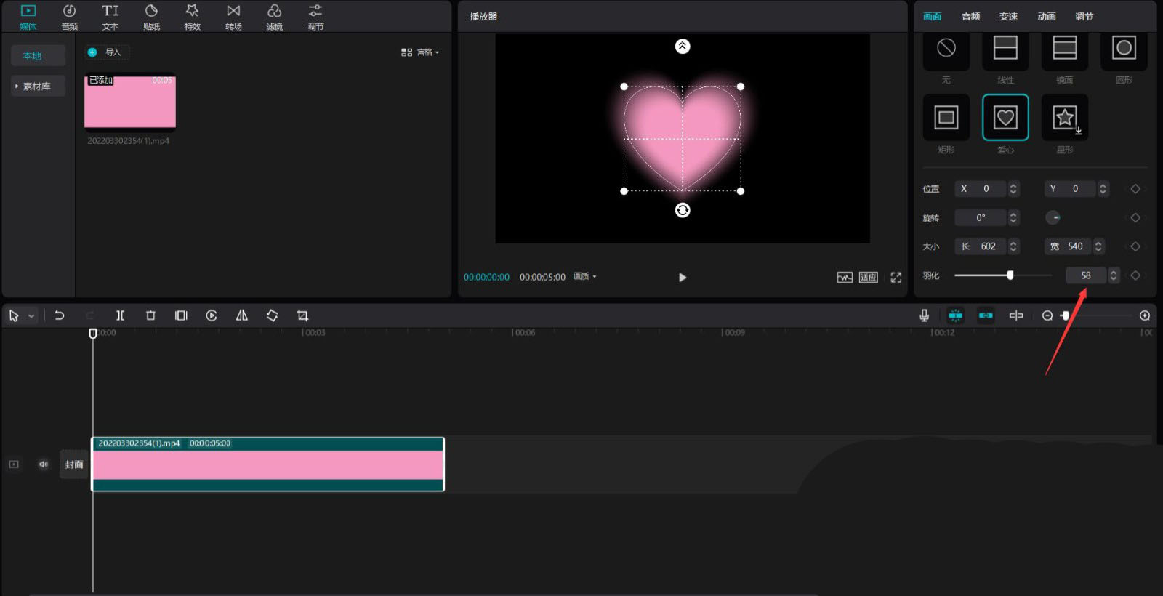Open the 画质 quality dropdown in player

tap(584, 277)
